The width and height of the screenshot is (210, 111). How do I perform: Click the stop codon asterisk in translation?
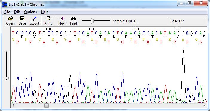click(165, 37)
